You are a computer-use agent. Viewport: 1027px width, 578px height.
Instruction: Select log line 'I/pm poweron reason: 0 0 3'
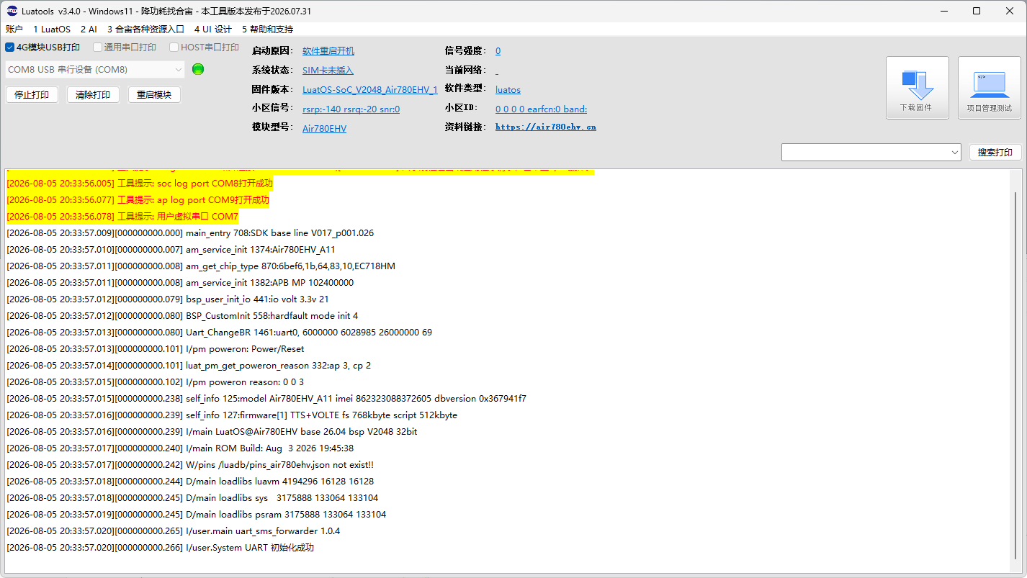156,382
